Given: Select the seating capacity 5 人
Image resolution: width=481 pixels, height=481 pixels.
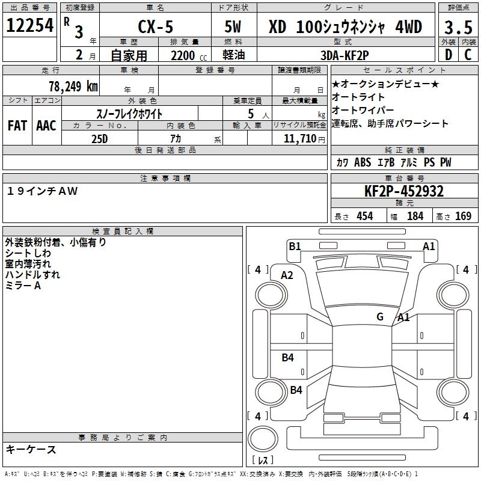Looking at the screenshot, I should coord(259,114).
